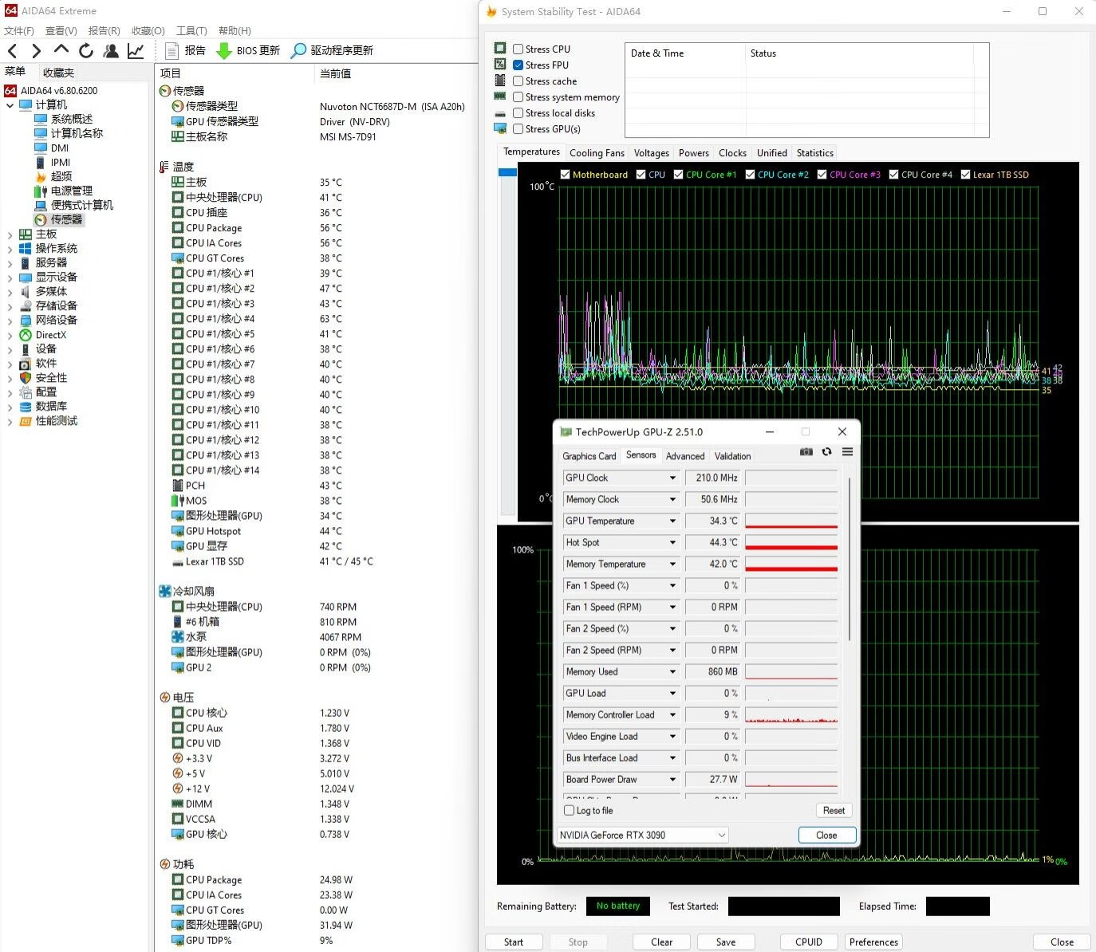The height and width of the screenshot is (952, 1096).
Task: Toggle the Log to file checkbox
Action: 570,810
